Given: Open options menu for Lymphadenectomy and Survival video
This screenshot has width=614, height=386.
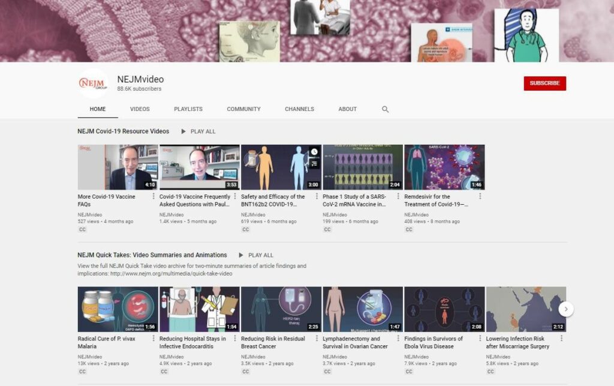Looking at the screenshot, I should pyautogui.click(x=398, y=338).
